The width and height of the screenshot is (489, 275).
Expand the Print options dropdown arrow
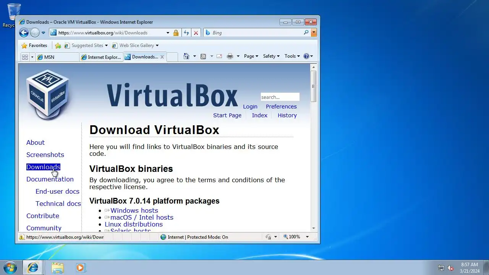pos(238,57)
